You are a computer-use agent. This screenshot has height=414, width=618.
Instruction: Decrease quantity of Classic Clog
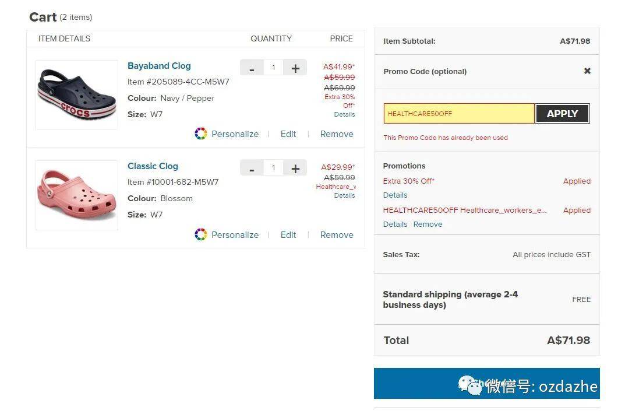(252, 168)
